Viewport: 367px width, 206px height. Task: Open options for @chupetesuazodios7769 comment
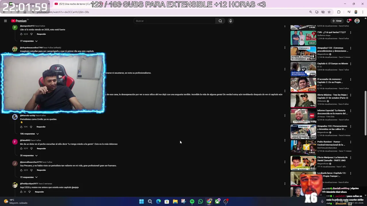pyautogui.click(x=285, y=47)
